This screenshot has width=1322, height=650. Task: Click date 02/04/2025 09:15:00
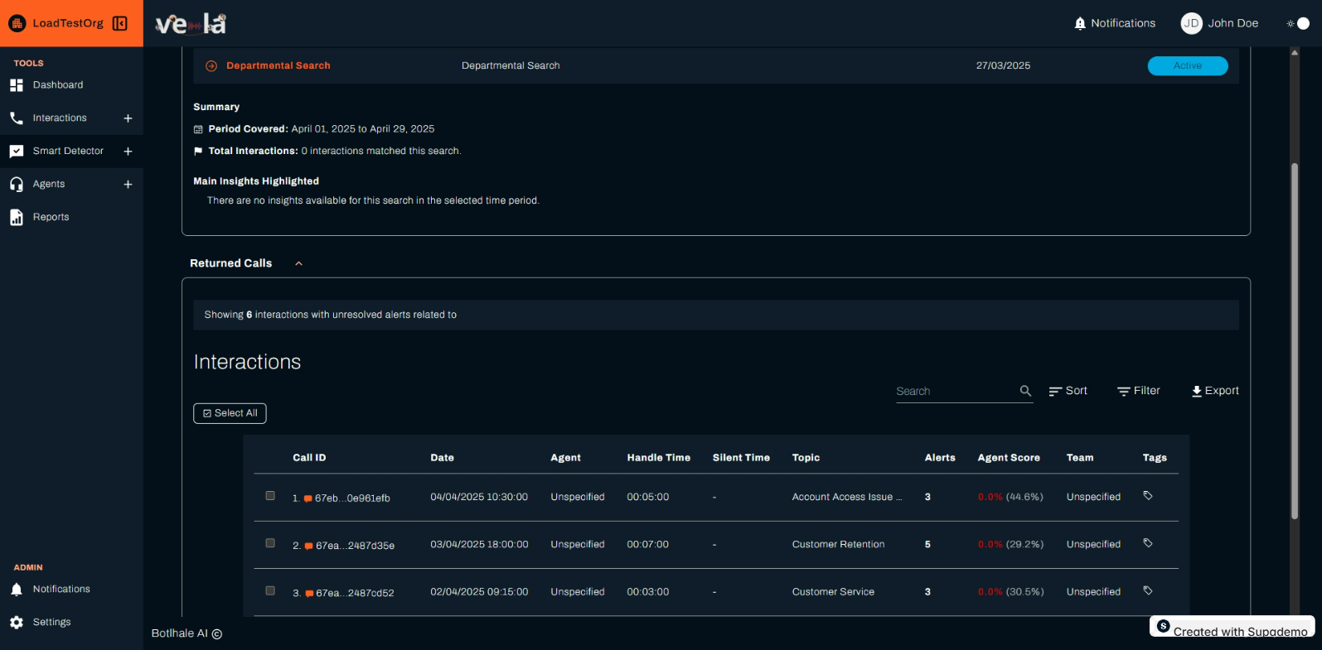coord(479,592)
